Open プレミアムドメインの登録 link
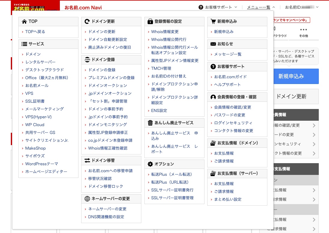329x233 pixels. click(111, 78)
